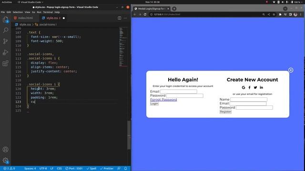Open the Help menu

pos(57,12)
